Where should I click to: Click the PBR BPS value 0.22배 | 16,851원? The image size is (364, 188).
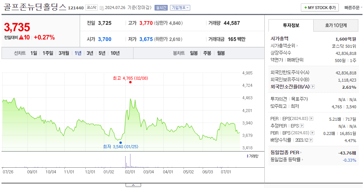tap(340, 133)
